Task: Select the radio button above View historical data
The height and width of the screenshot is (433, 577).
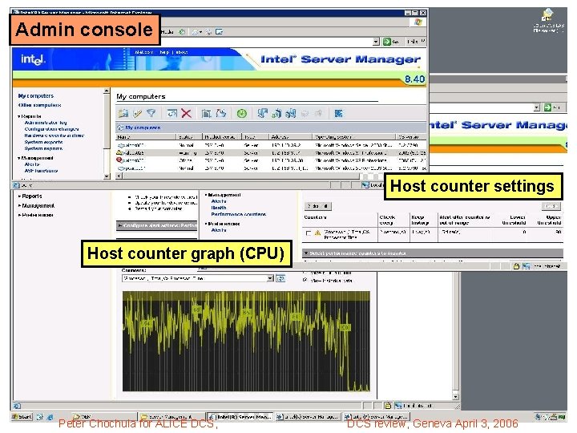Action: 305,273
